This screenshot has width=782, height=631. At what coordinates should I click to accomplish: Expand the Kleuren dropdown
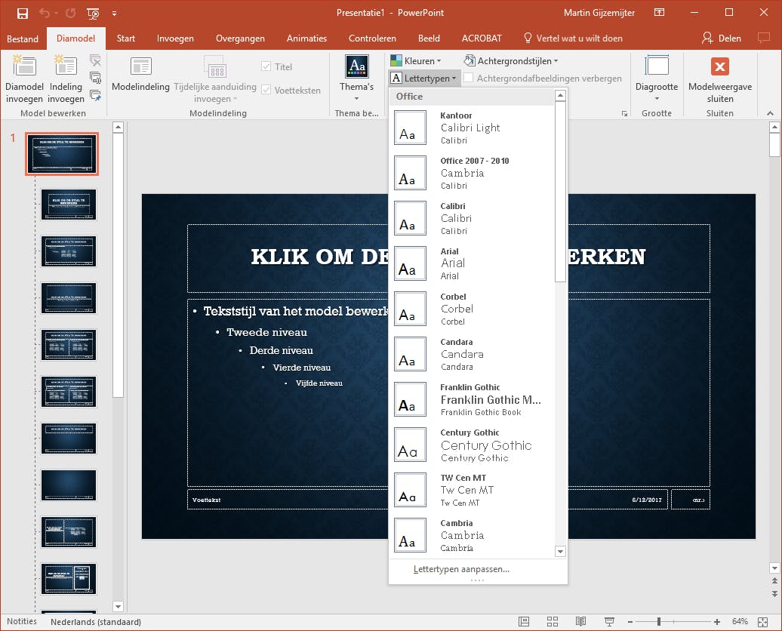(x=415, y=61)
